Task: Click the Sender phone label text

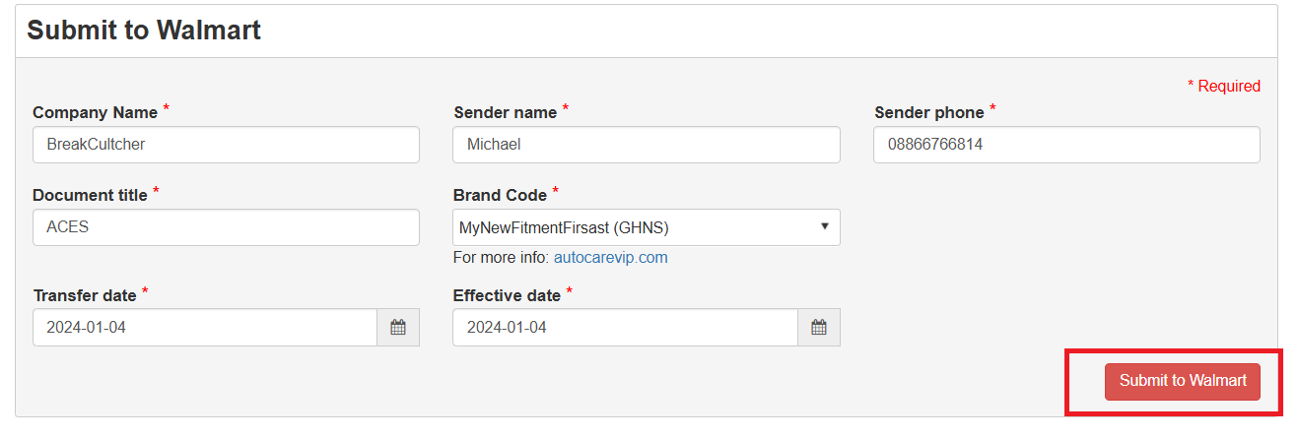Action: click(928, 113)
